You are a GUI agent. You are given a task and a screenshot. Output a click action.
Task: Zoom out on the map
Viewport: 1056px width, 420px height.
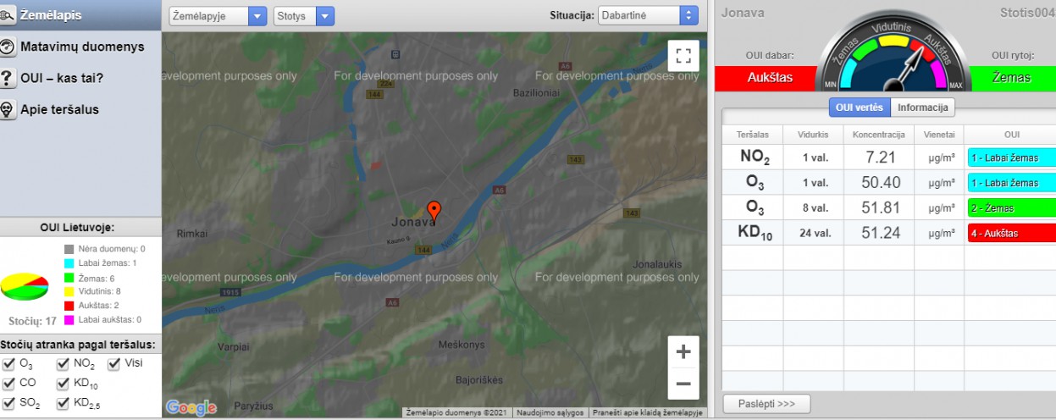click(x=683, y=384)
